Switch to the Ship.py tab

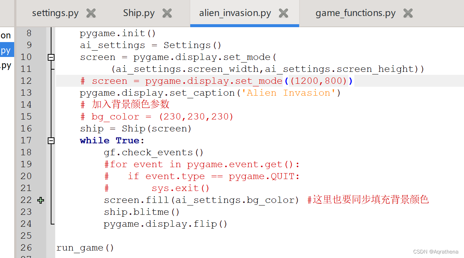click(x=139, y=13)
